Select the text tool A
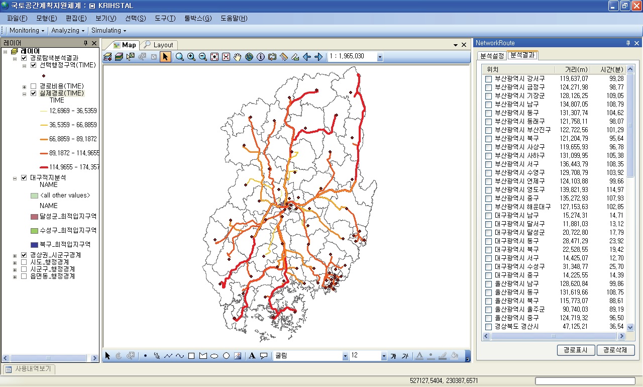The height and width of the screenshot is (387, 643). pos(252,356)
